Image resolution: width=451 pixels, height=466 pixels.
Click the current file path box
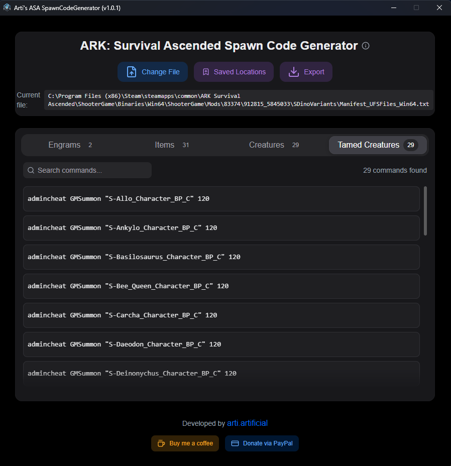click(239, 100)
